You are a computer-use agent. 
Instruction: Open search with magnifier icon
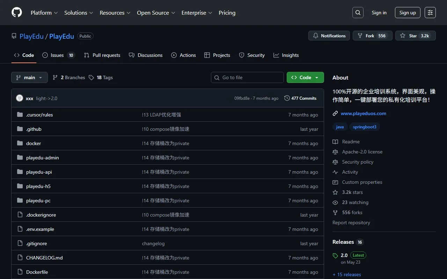358,13
